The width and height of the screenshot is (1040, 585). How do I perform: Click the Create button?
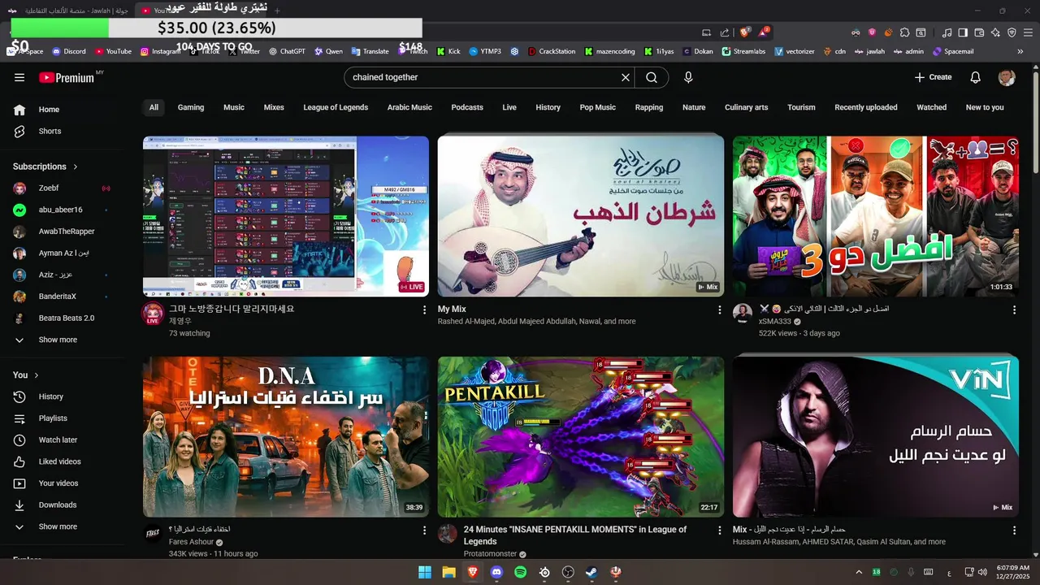933,77
